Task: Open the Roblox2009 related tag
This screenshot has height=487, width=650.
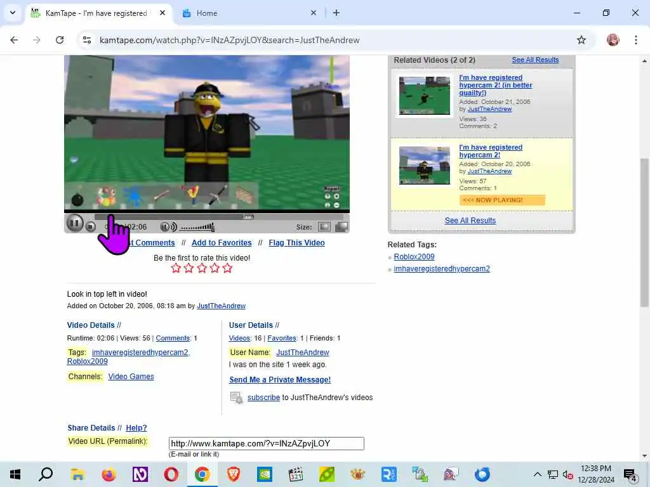Action: [414, 257]
